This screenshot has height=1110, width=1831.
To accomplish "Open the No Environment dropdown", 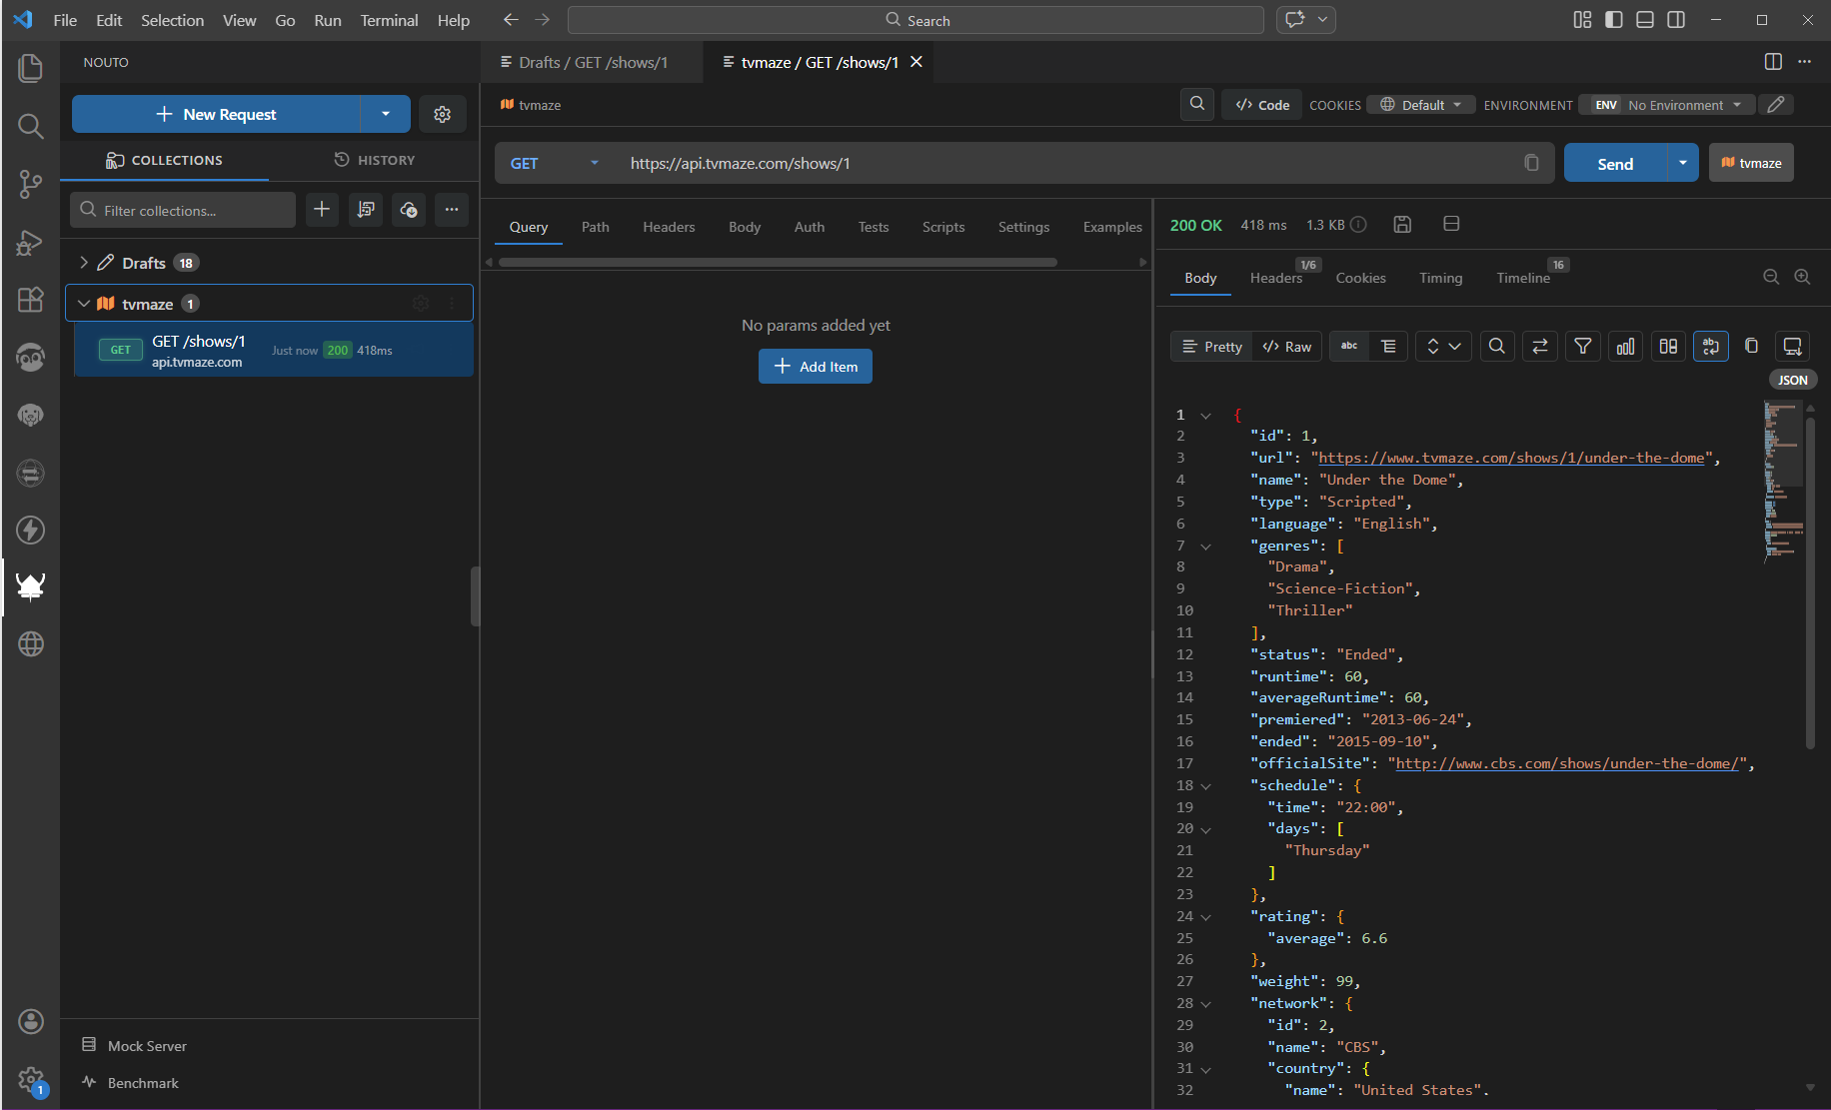I will click(1666, 105).
